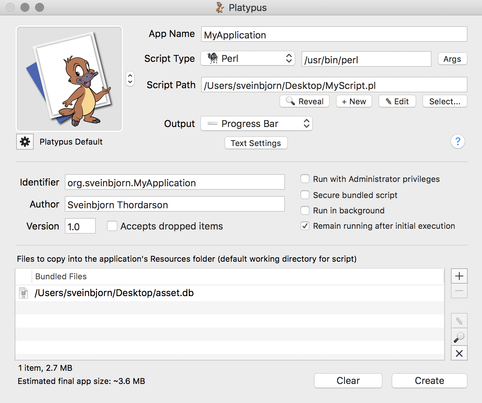The height and width of the screenshot is (403, 482).
Task: Open Text Settings
Action: coord(256,143)
